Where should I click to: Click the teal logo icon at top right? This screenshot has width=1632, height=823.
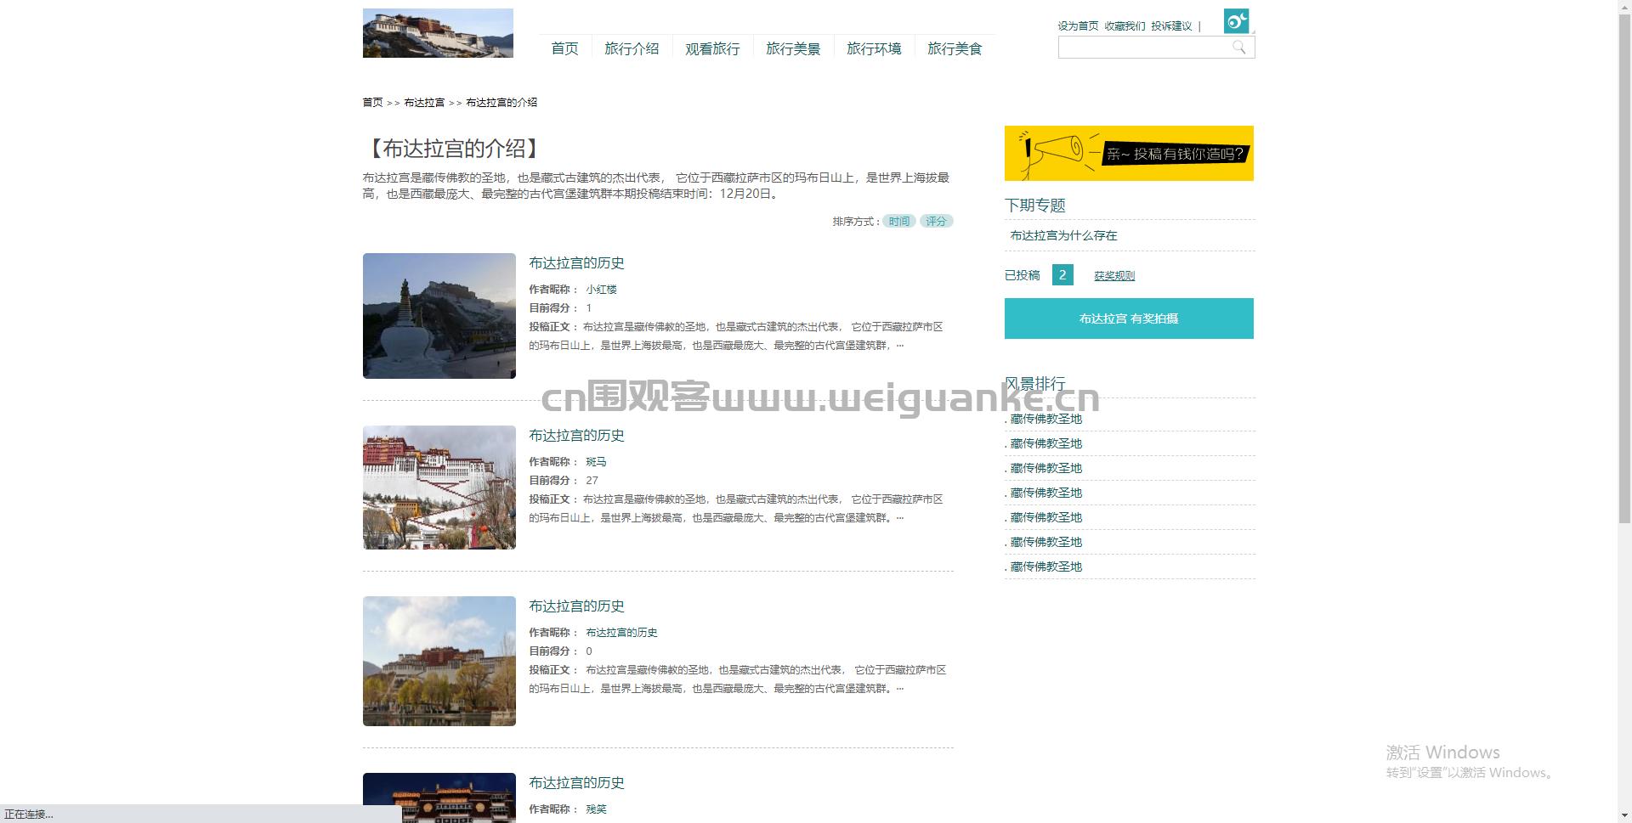(1236, 20)
